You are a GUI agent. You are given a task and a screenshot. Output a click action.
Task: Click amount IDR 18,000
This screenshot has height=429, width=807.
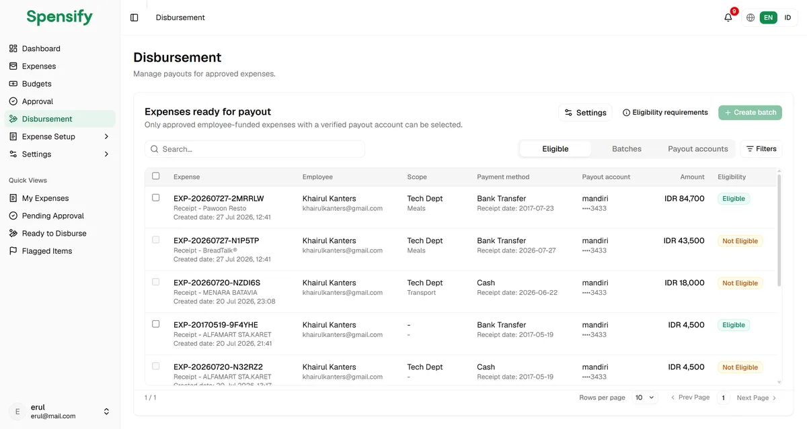tap(685, 283)
